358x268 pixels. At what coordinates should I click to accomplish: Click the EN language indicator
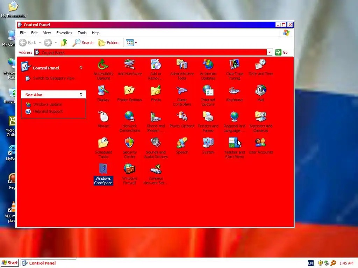310,263
